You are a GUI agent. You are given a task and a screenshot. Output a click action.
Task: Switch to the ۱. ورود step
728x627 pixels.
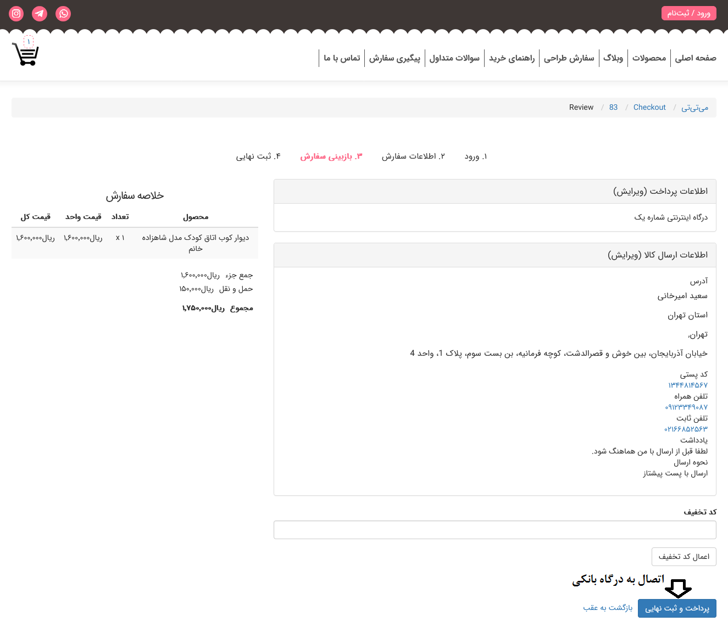click(475, 156)
